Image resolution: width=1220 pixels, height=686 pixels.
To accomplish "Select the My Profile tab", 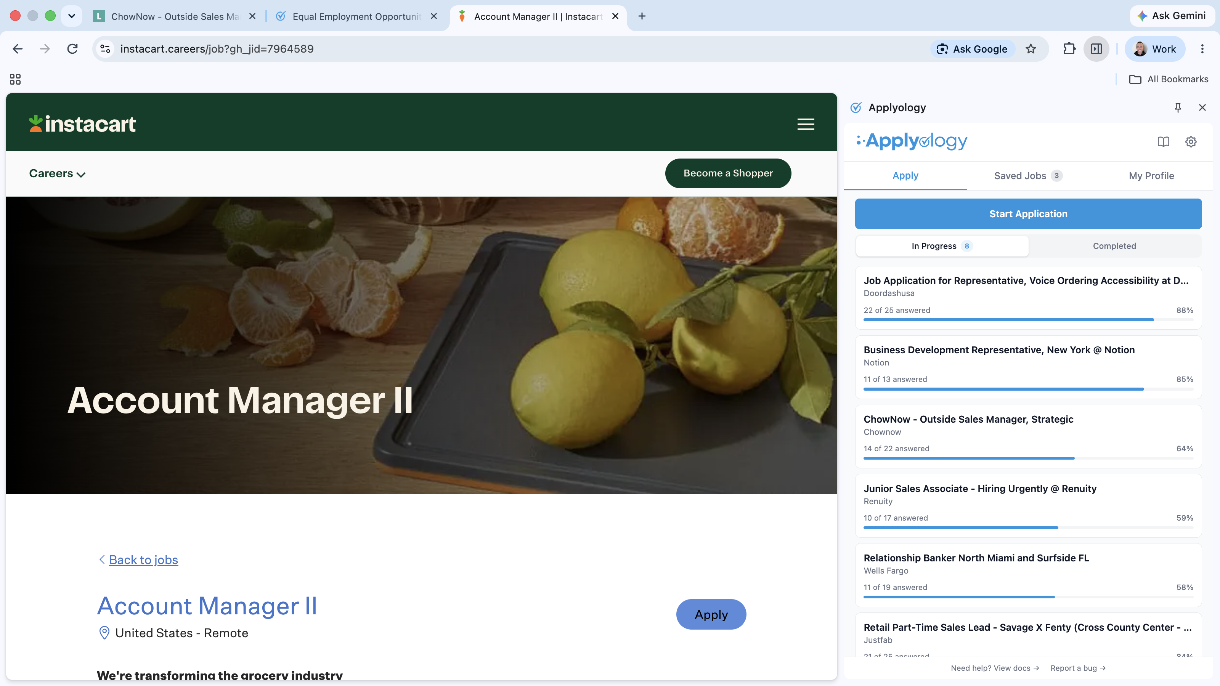I will point(1151,176).
